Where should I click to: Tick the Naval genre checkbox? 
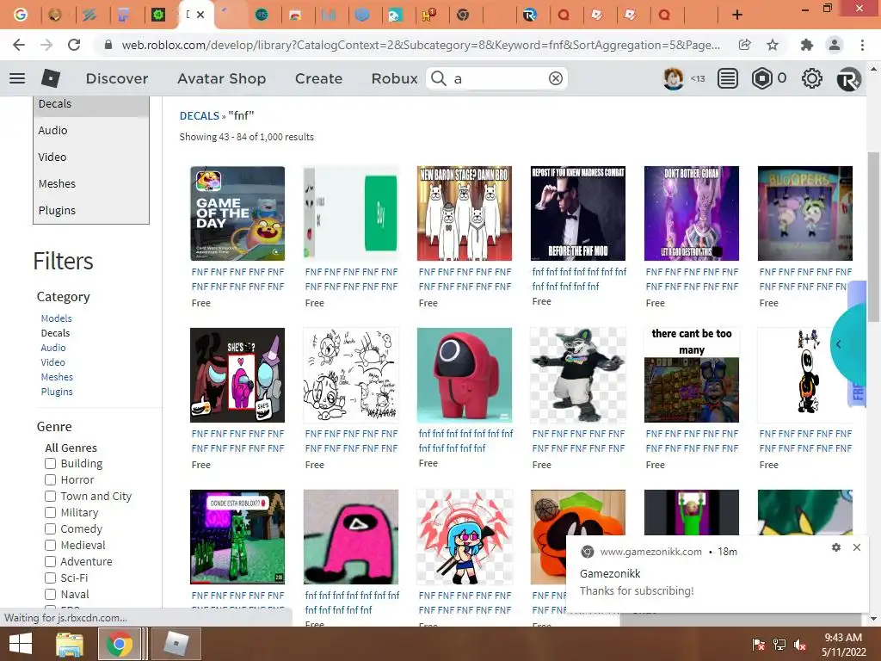pos(50,594)
